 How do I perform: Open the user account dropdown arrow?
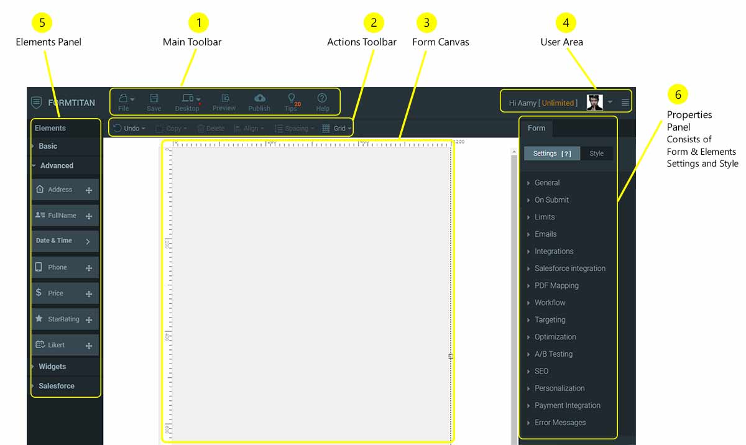point(610,102)
